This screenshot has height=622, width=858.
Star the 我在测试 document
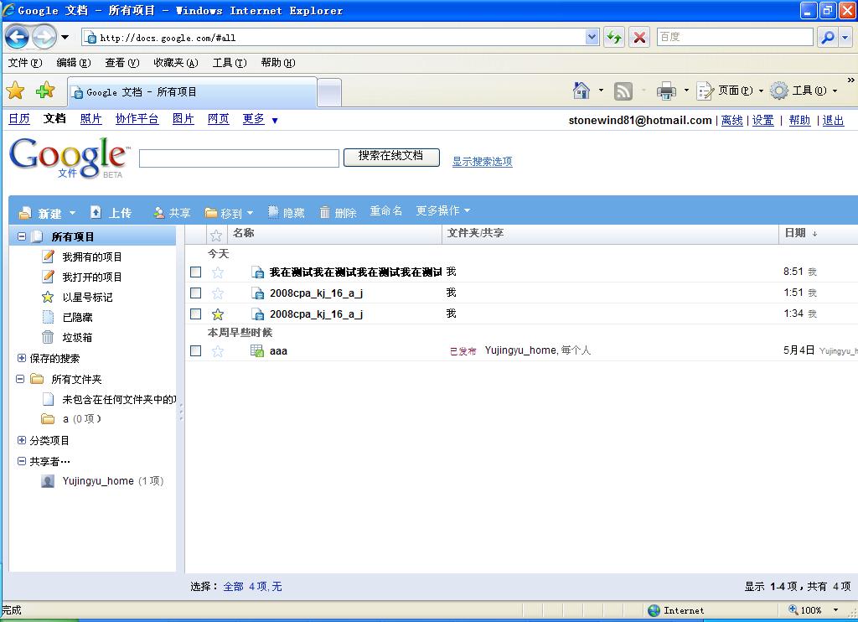(218, 272)
